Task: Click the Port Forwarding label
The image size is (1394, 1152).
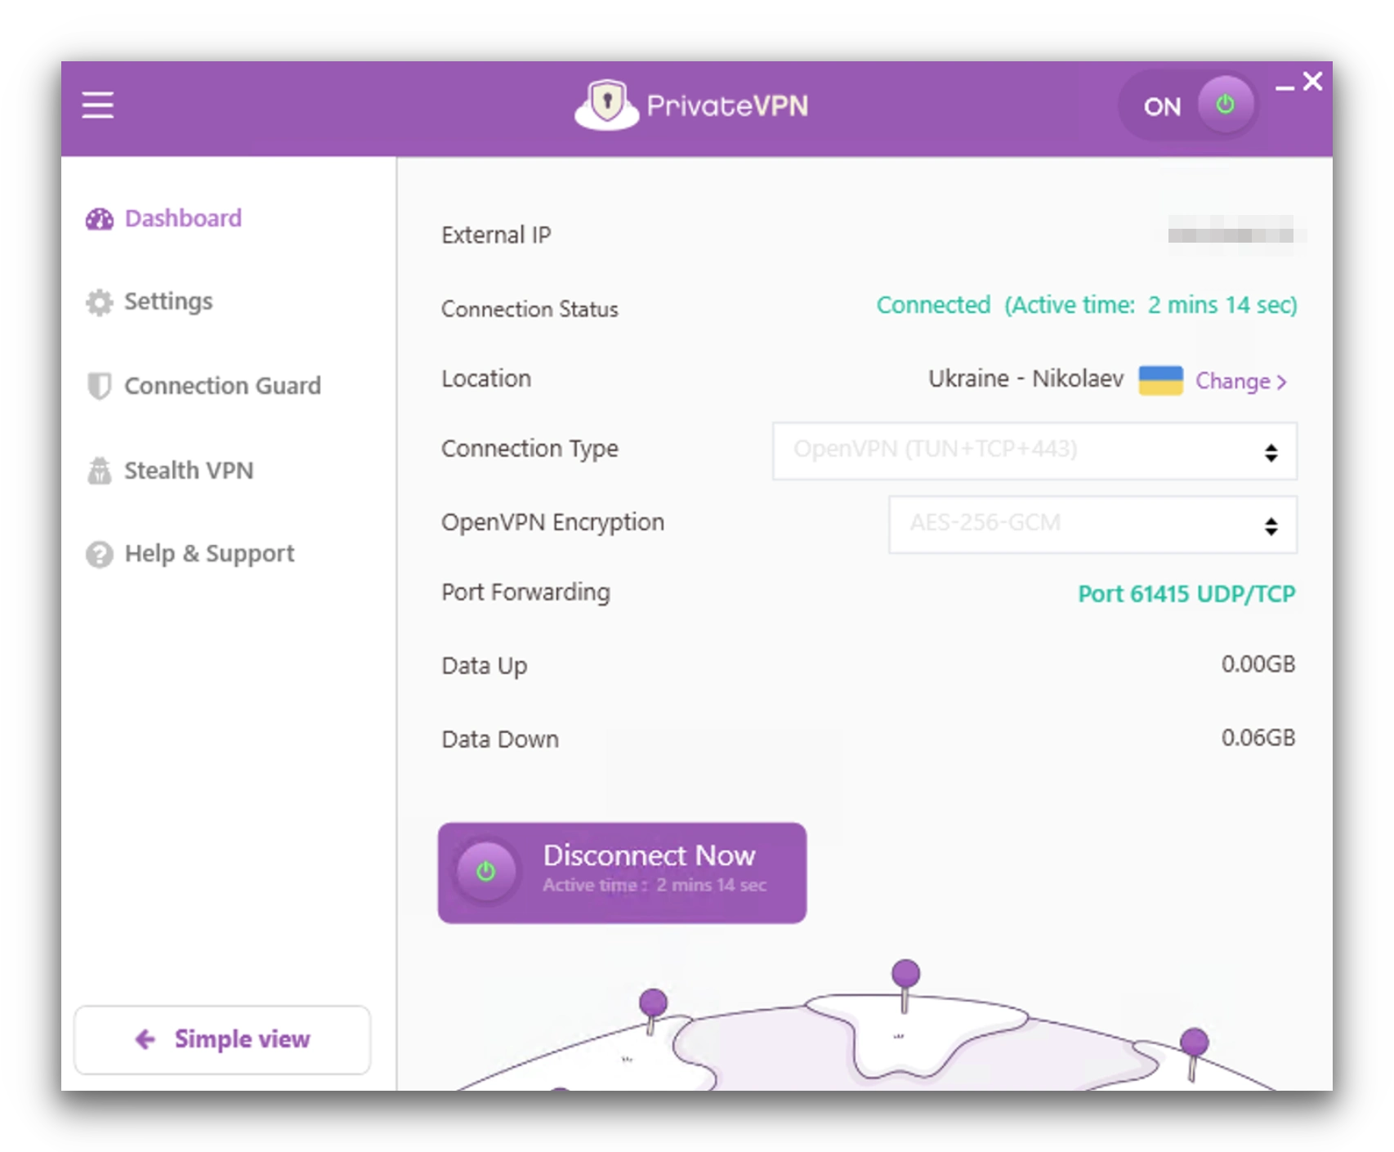Action: [525, 592]
